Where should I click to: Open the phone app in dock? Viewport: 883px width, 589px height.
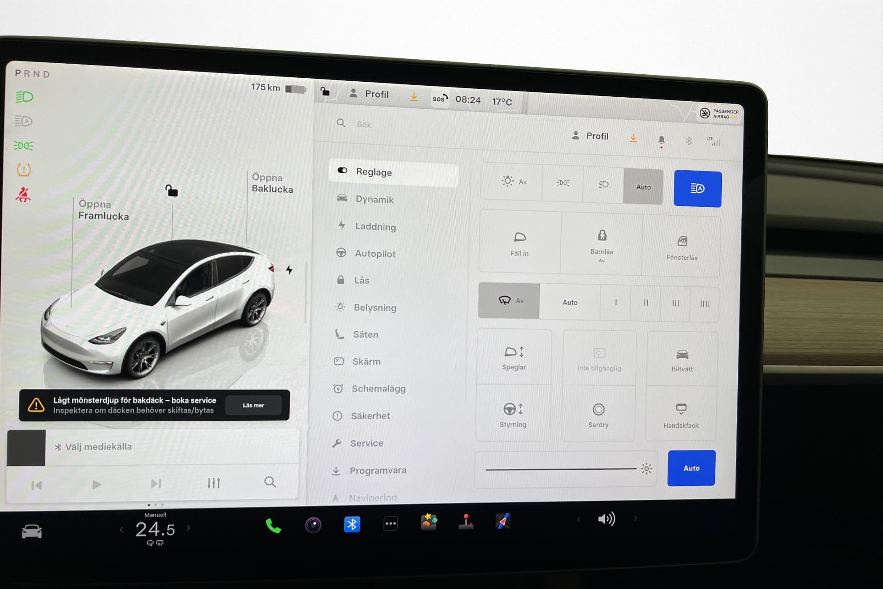point(273,525)
